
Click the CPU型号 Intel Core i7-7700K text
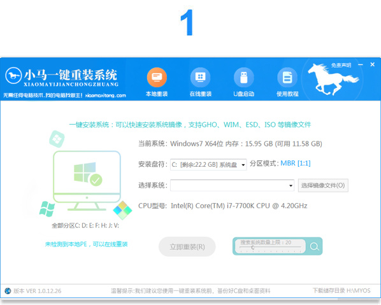(222, 206)
